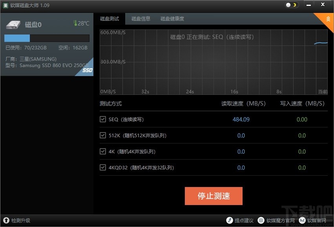Open the 磁盘健康度 tab
Viewport: 334px width, 227px height.
[172, 18]
